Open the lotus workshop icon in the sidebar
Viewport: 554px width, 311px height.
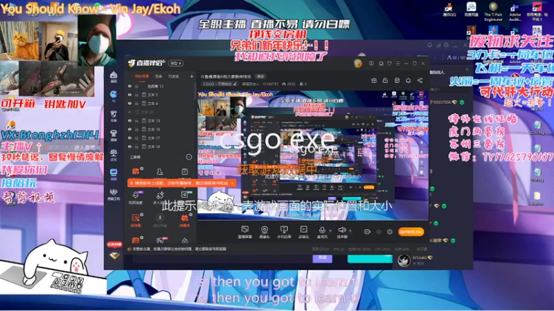(x=114, y=192)
